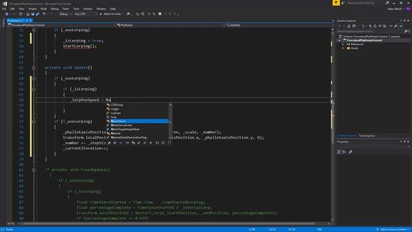Click the Quick Launch search field
412x232 pixels.
(x=366, y=3)
